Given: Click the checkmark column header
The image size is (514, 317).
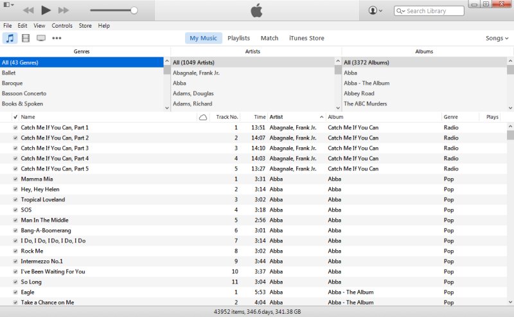Looking at the screenshot, I should click(x=15, y=117).
